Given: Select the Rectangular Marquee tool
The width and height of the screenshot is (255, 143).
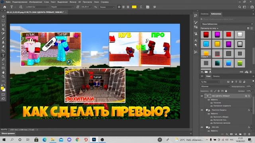Looking at the screenshot, I should (3, 21).
